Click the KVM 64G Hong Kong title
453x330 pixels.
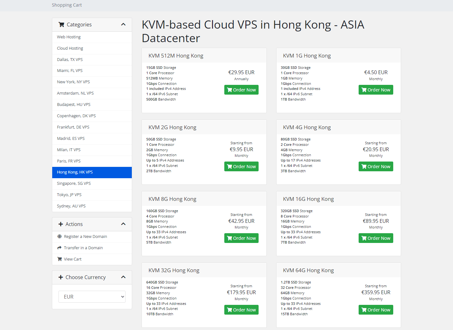pyautogui.click(x=308, y=270)
